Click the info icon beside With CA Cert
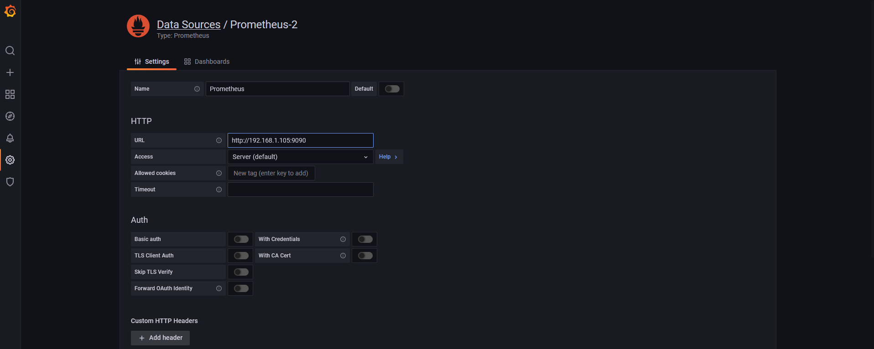The width and height of the screenshot is (874, 349). click(343, 256)
